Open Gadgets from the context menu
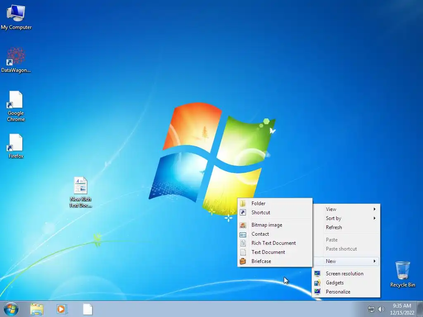This screenshot has height=317, width=423. [x=346, y=283]
